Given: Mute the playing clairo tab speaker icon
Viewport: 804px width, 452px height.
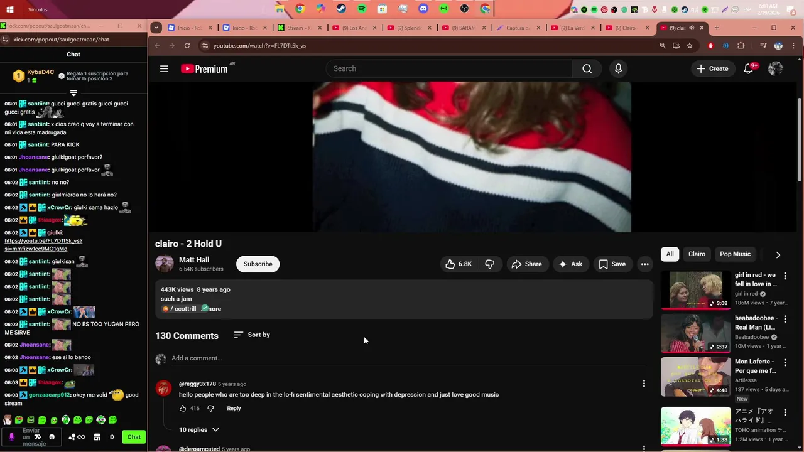Looking at the screenshot, I should pyautogui.click(x=692, y=28).
